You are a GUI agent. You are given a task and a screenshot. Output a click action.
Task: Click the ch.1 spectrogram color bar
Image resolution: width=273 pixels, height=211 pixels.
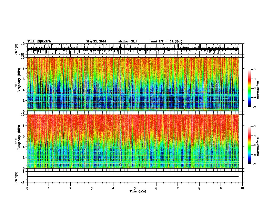click(249, 88)
